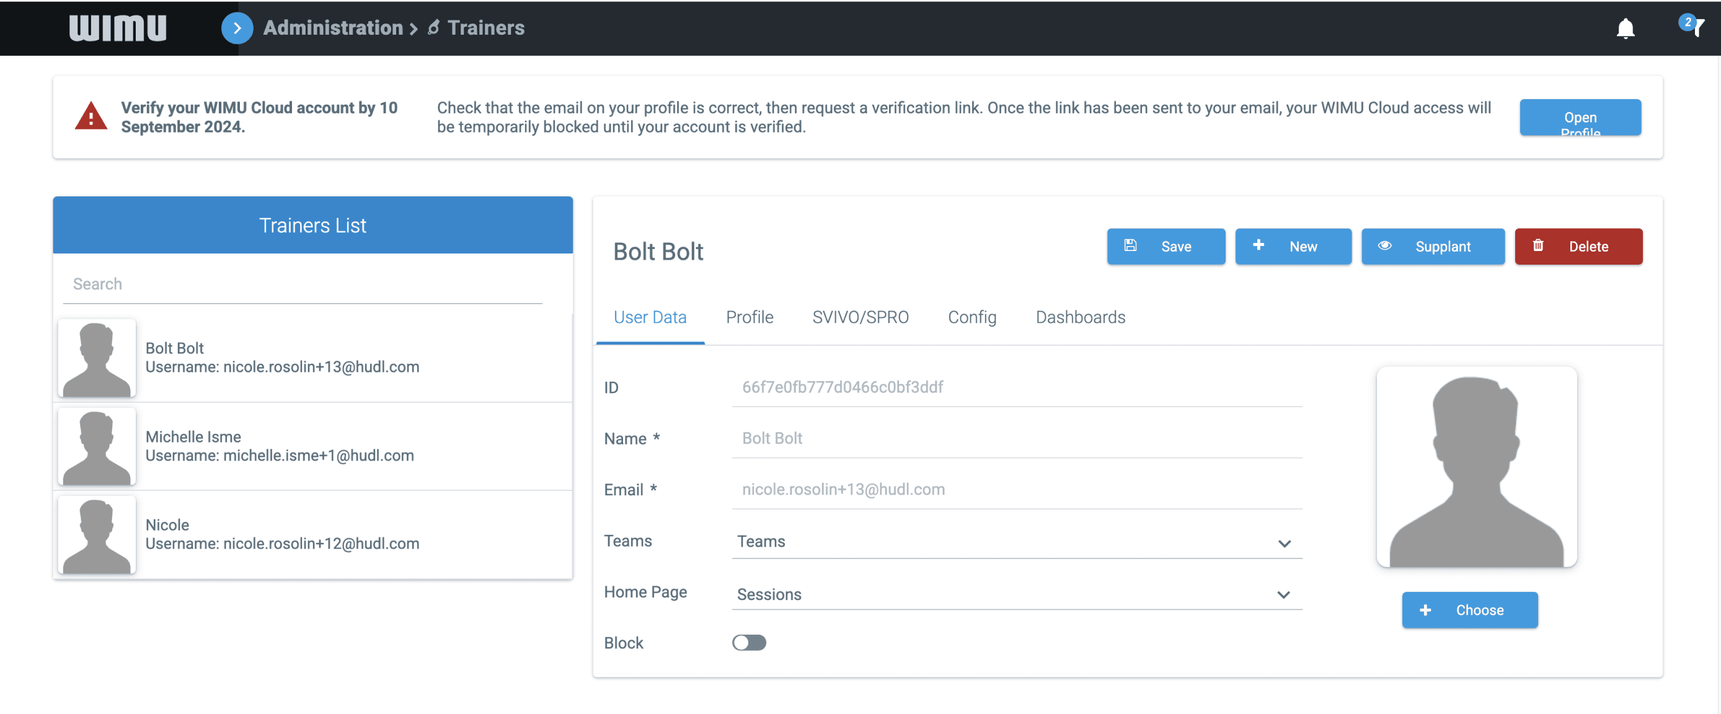Toggle the Block switch
Screen dimensions: 1721x714
[749, 643]
